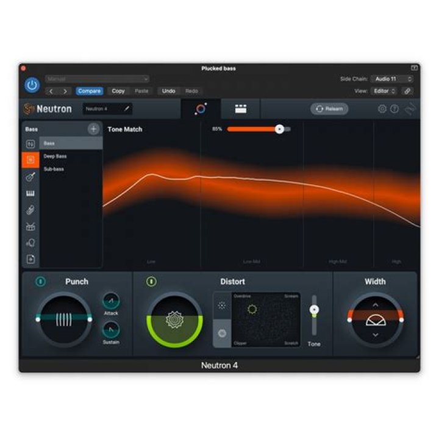Click the pencil edit preset icon
The height and width of the screenshot is (439, 439).
tap(127, 109)
